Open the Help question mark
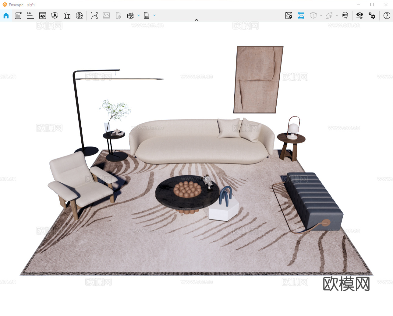Screen dimensions: 393x316 (387, 16)
